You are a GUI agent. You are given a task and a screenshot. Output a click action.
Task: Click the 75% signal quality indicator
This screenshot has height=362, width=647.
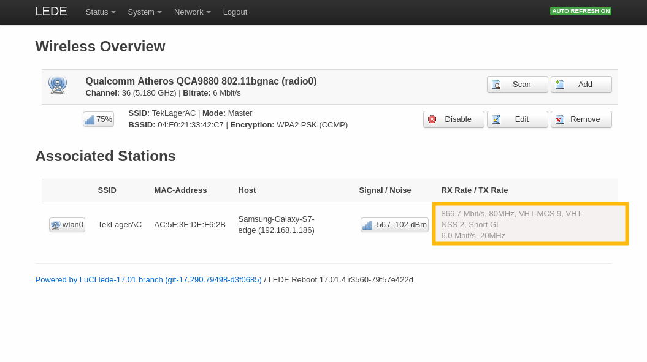pyautogui.click(x=98, y=119)
